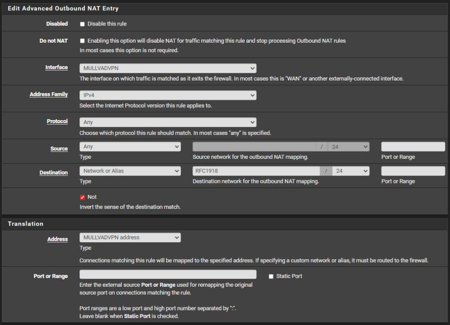This screenshot has height=325, width=450.
Task: Click the Source Port or Range field
Action: 413,147
